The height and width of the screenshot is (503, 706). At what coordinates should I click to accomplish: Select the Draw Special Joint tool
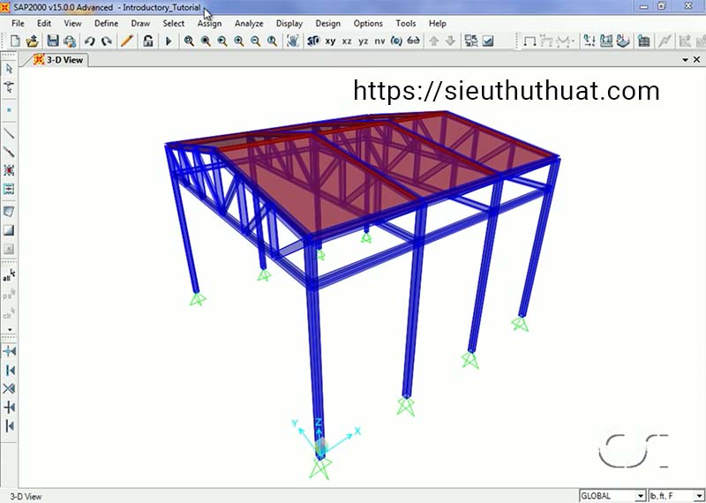coord(9,110)
